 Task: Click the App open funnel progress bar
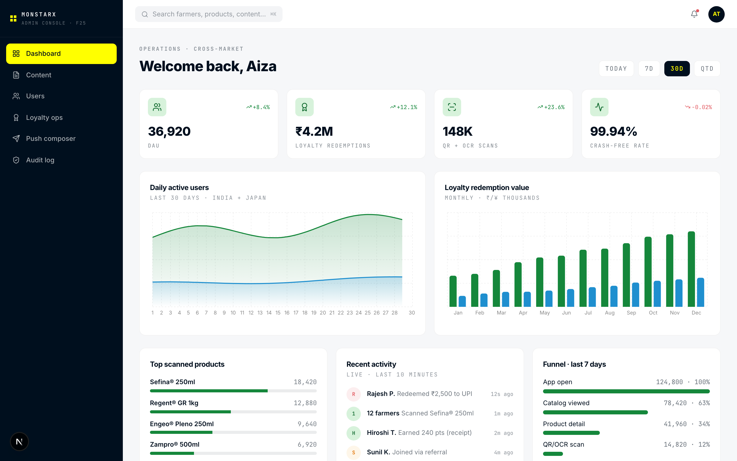[626, 391]
